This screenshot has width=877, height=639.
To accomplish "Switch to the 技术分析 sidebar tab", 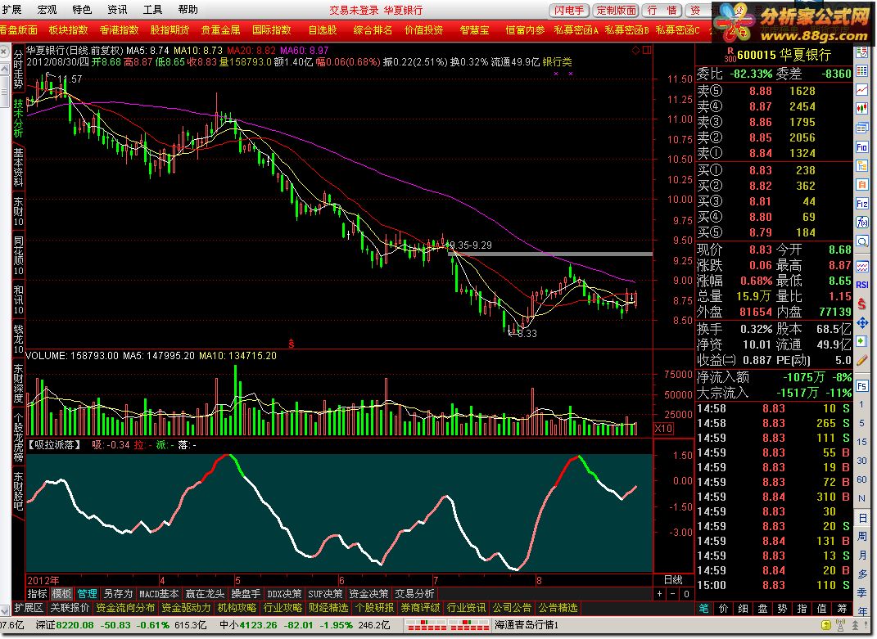I will [x=19, y=118].
